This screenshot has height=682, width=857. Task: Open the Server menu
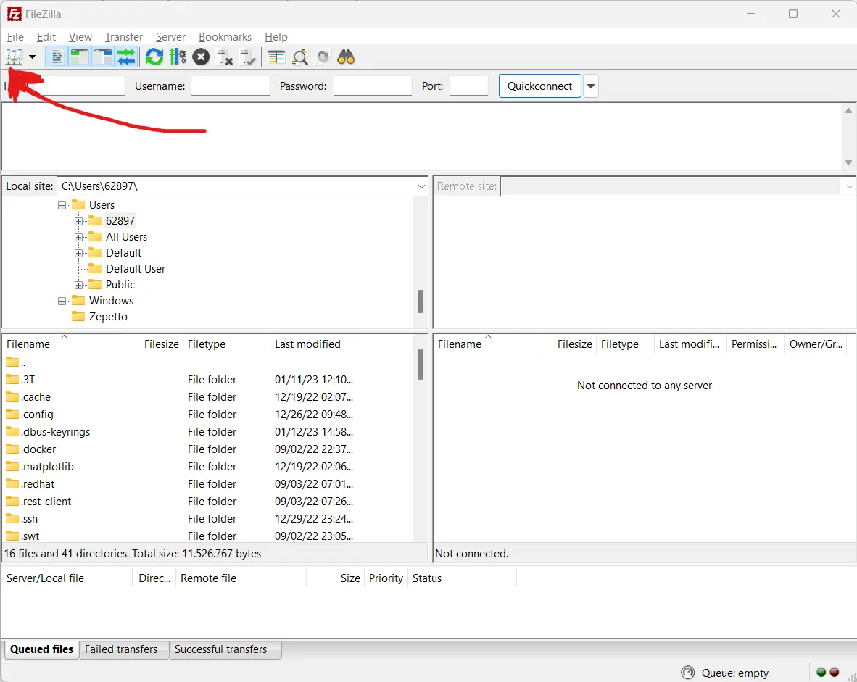click(170, 37)
